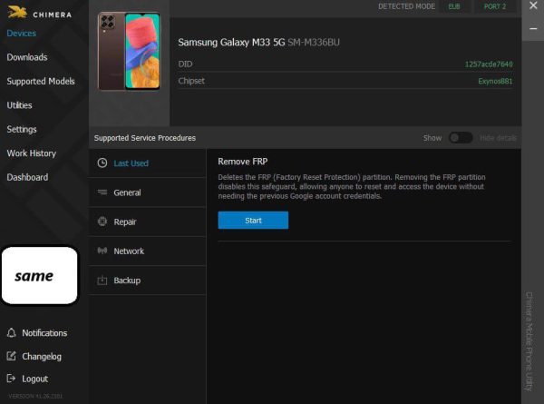The width and height of the screenshot is (544, 404).
Task: Go to Supported Models
Action: [41, 82]
